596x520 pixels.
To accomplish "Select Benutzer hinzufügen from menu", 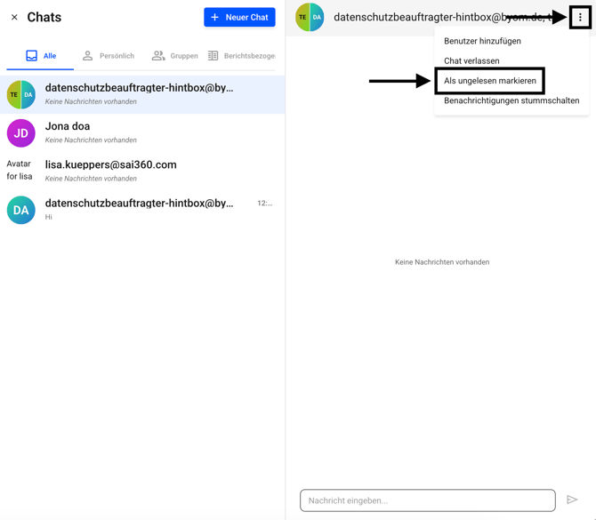I will tap(482, 41).
